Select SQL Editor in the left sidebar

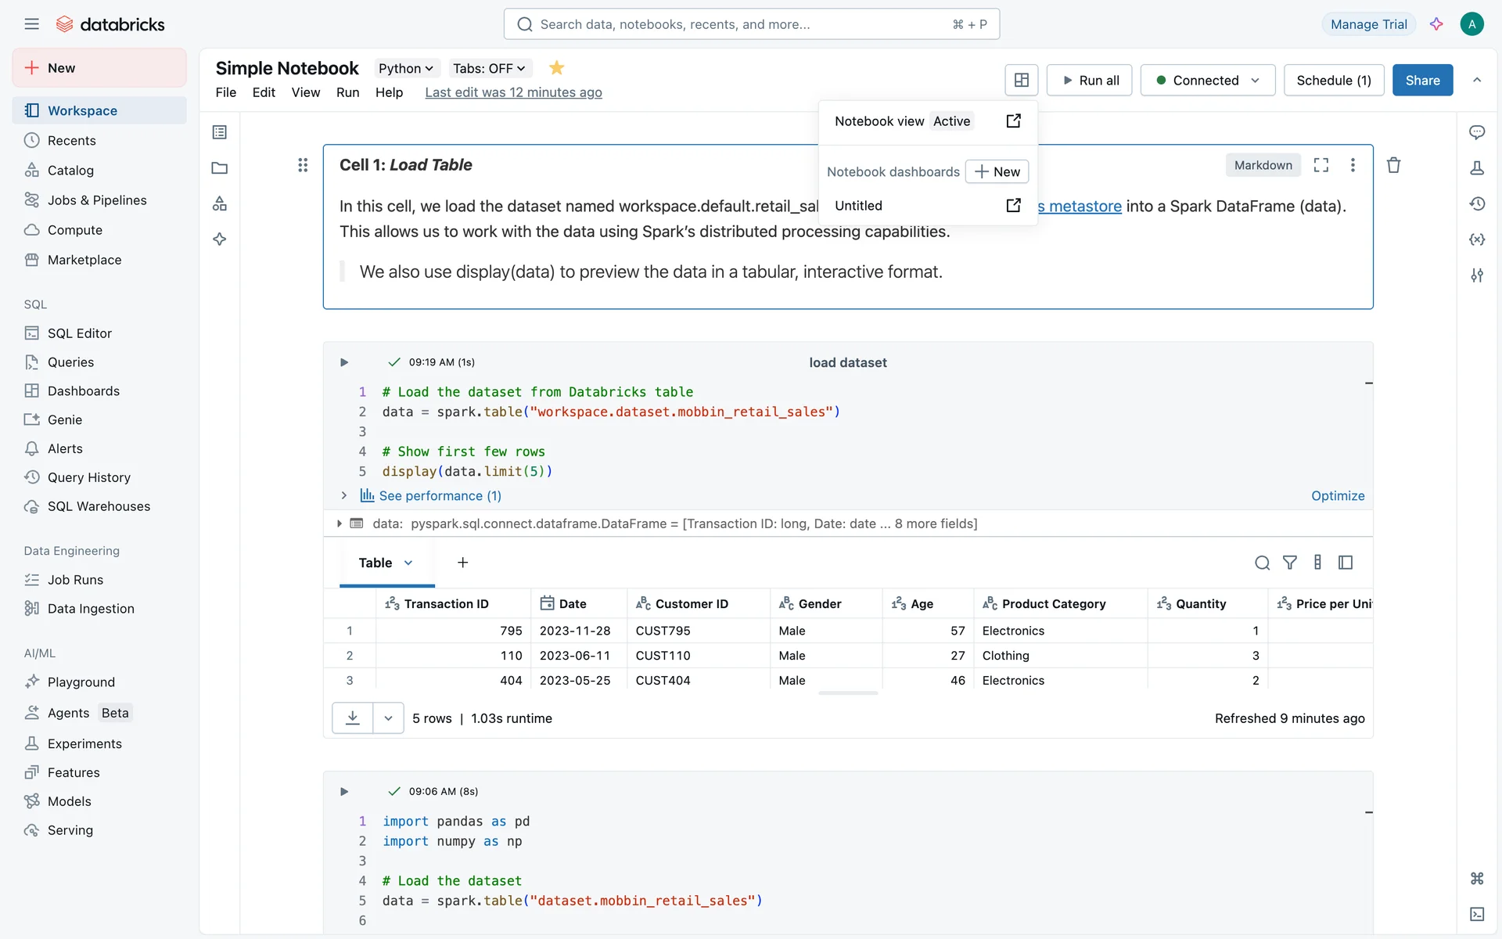tap(79, 333)
